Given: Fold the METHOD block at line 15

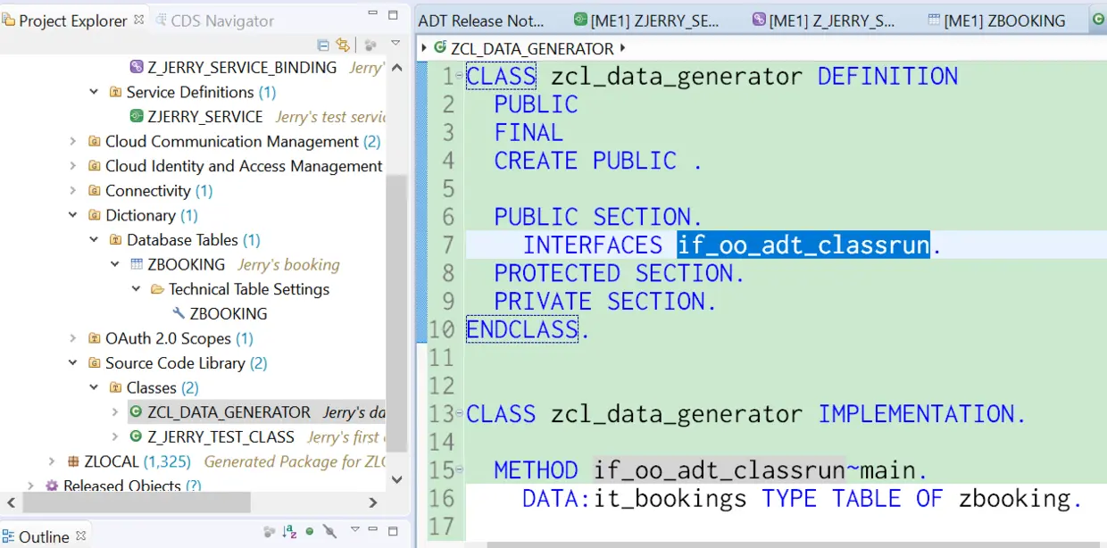Looking at the screenshot, I should click(x=459, y=469).
